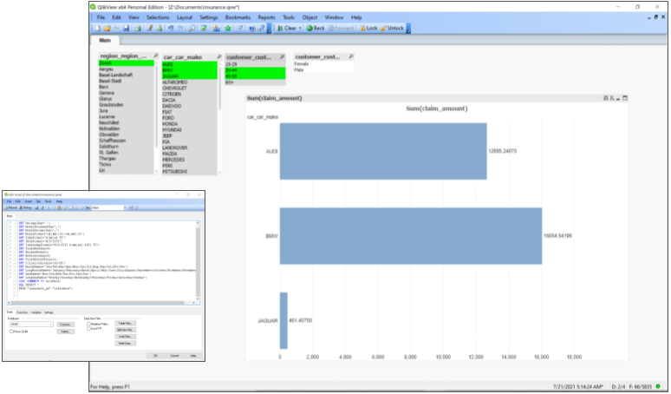Click the Print icon in the chart caption
Image resolution: width=671 pixels, height=394 pixels.
605,98
